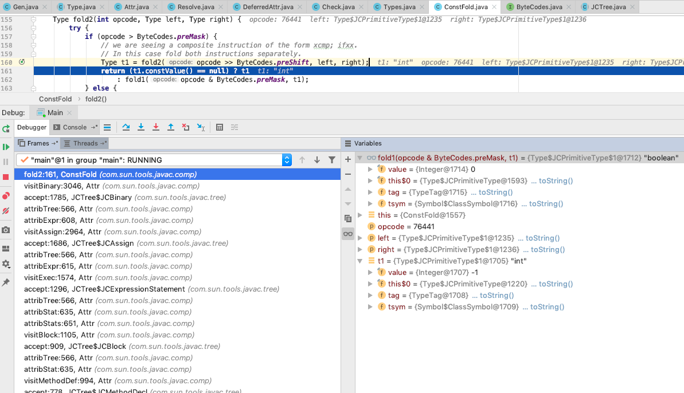Take thread dump camera icon
684x393 pixels.
pos(6,230)
